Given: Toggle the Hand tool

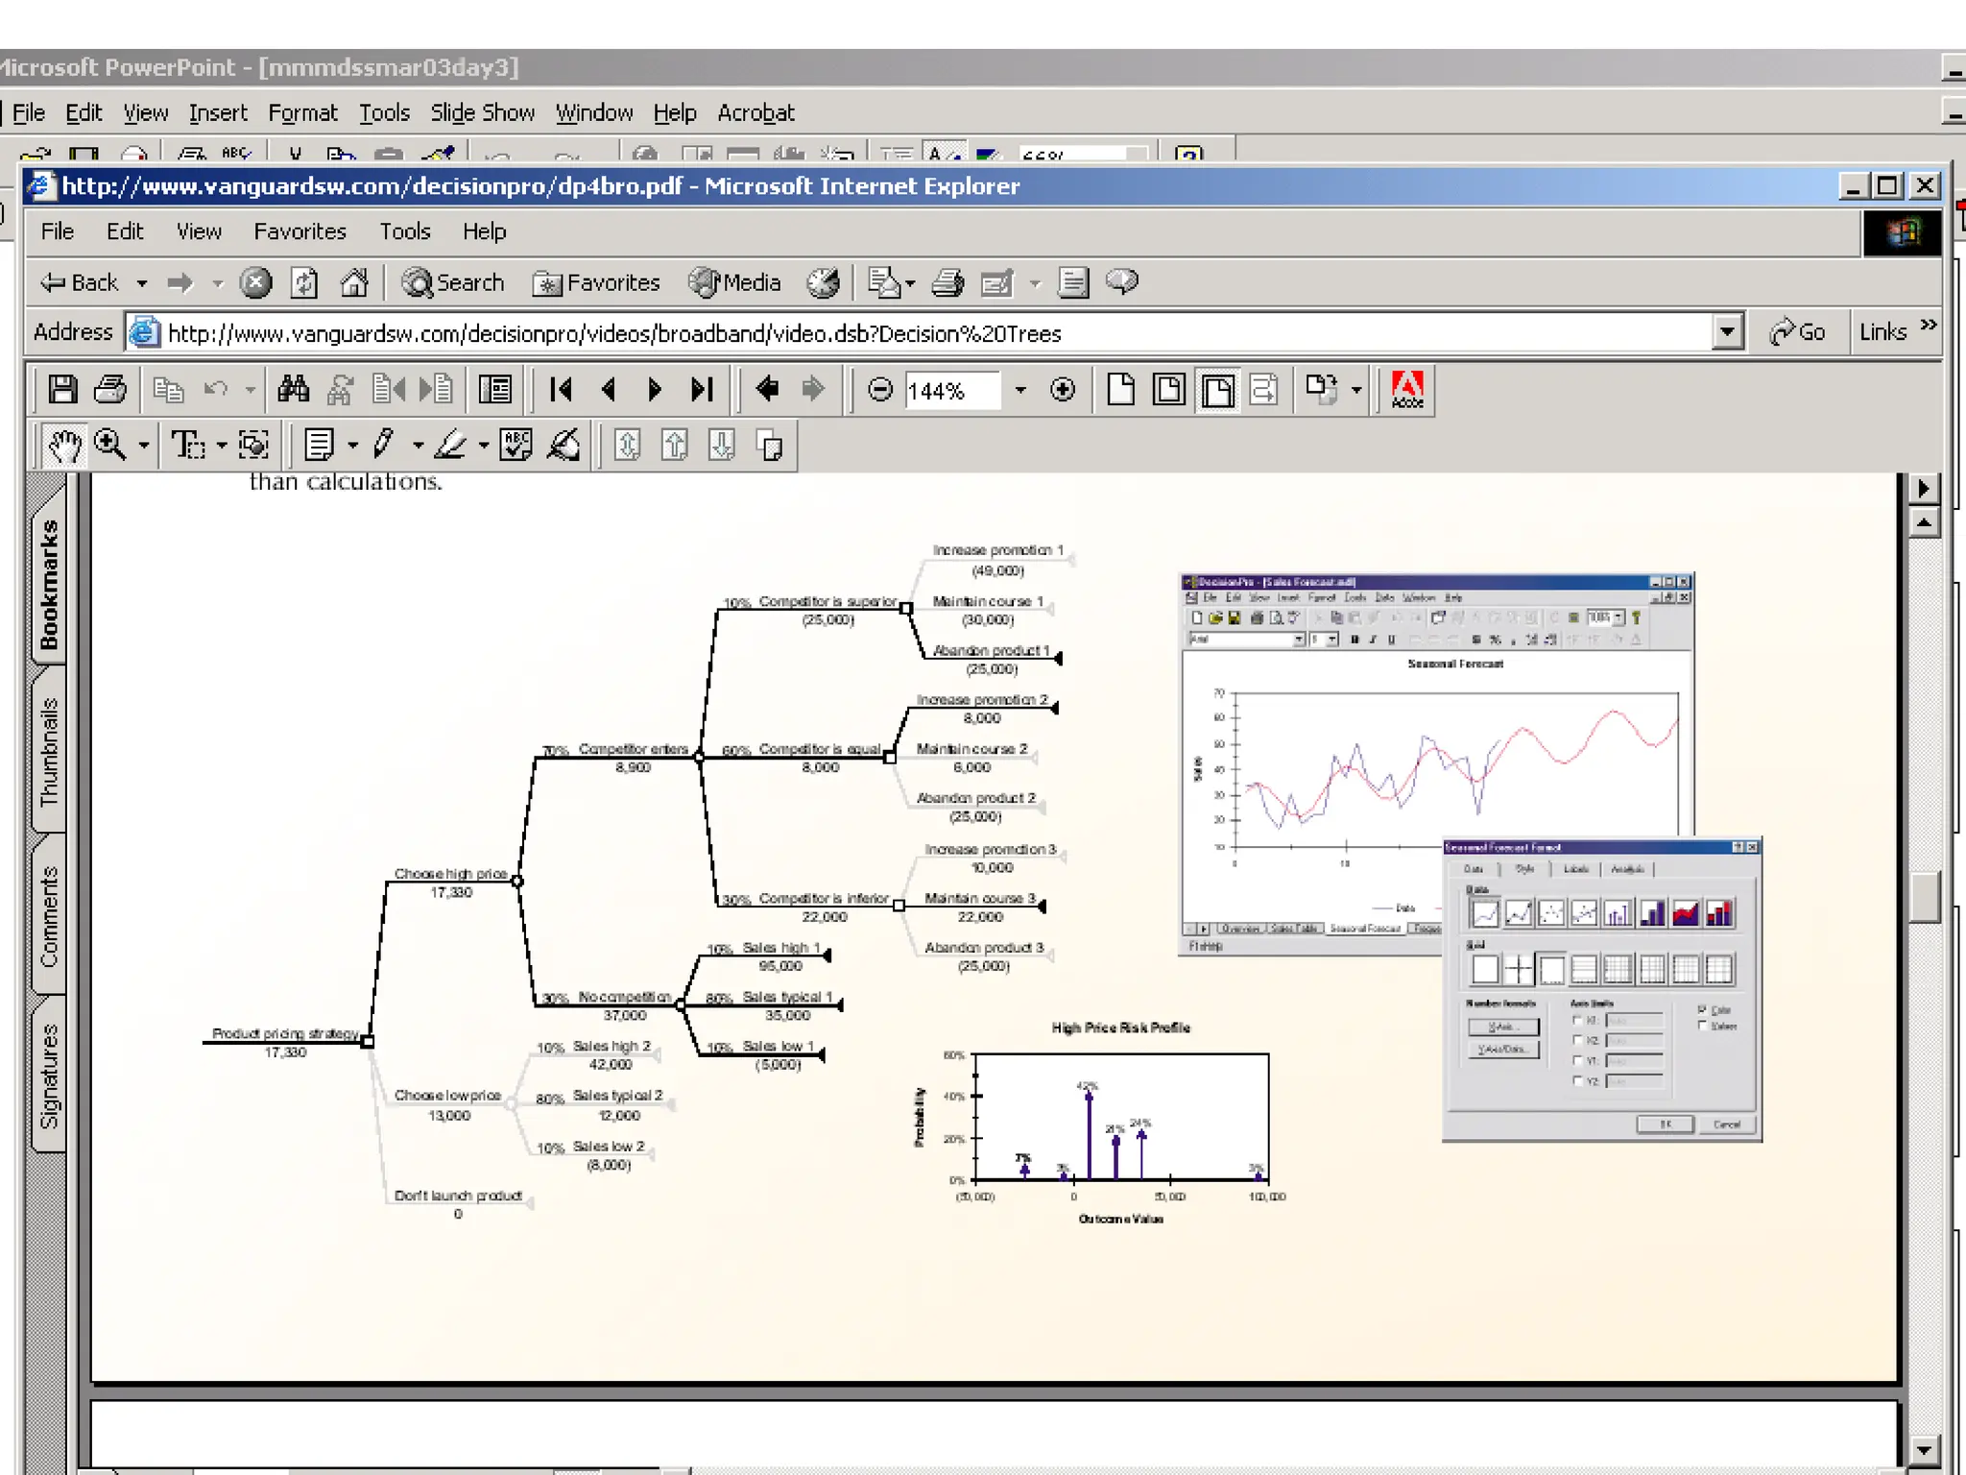Looking at the screenshot, I should (64, 446).
